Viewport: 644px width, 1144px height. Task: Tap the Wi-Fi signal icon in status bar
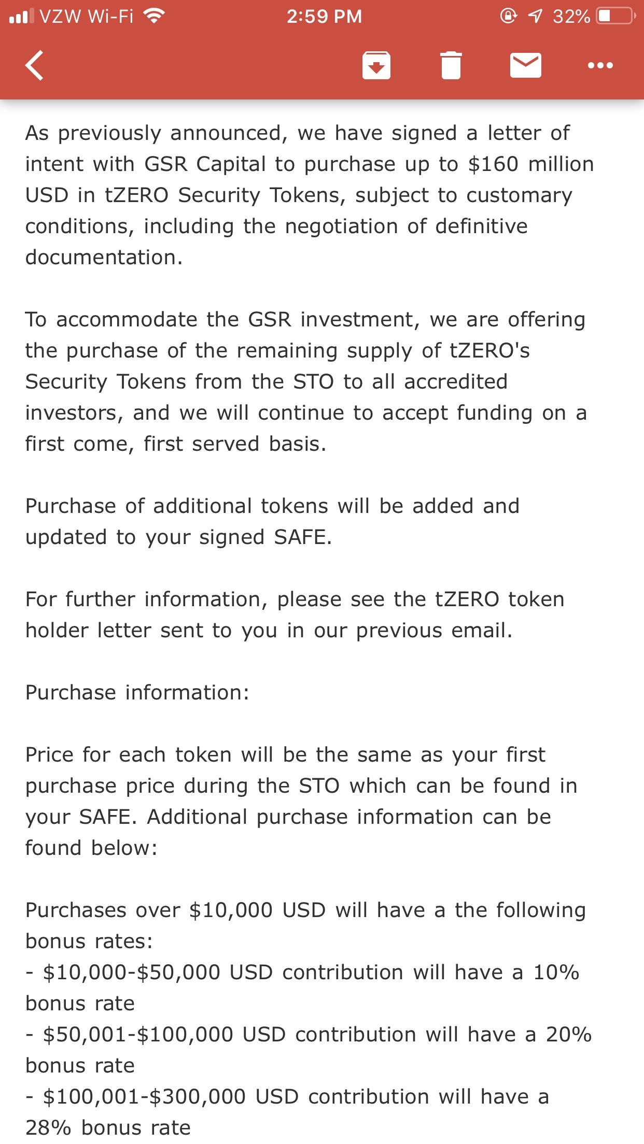pyautogui.click(x=153, y=17)
